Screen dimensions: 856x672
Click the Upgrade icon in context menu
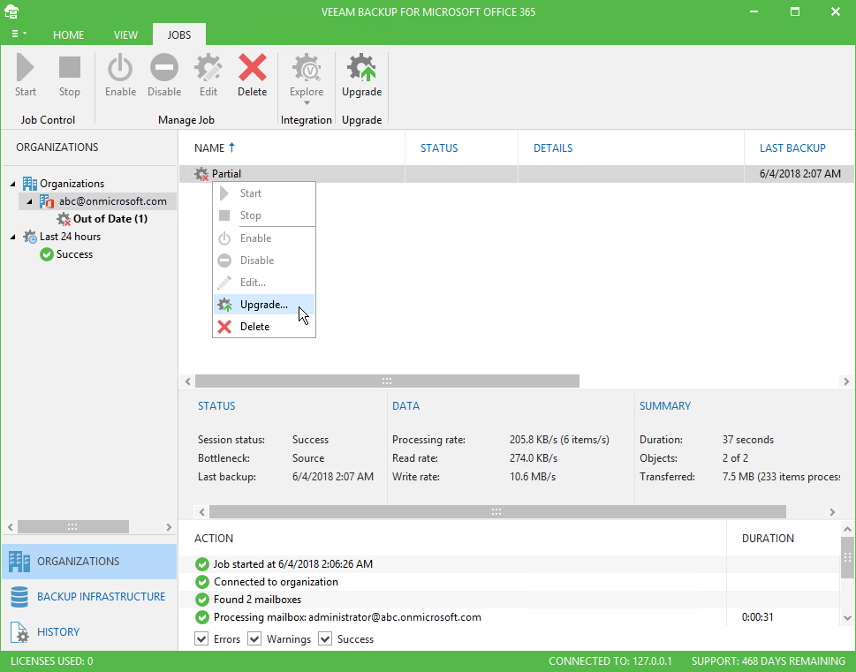224,305
